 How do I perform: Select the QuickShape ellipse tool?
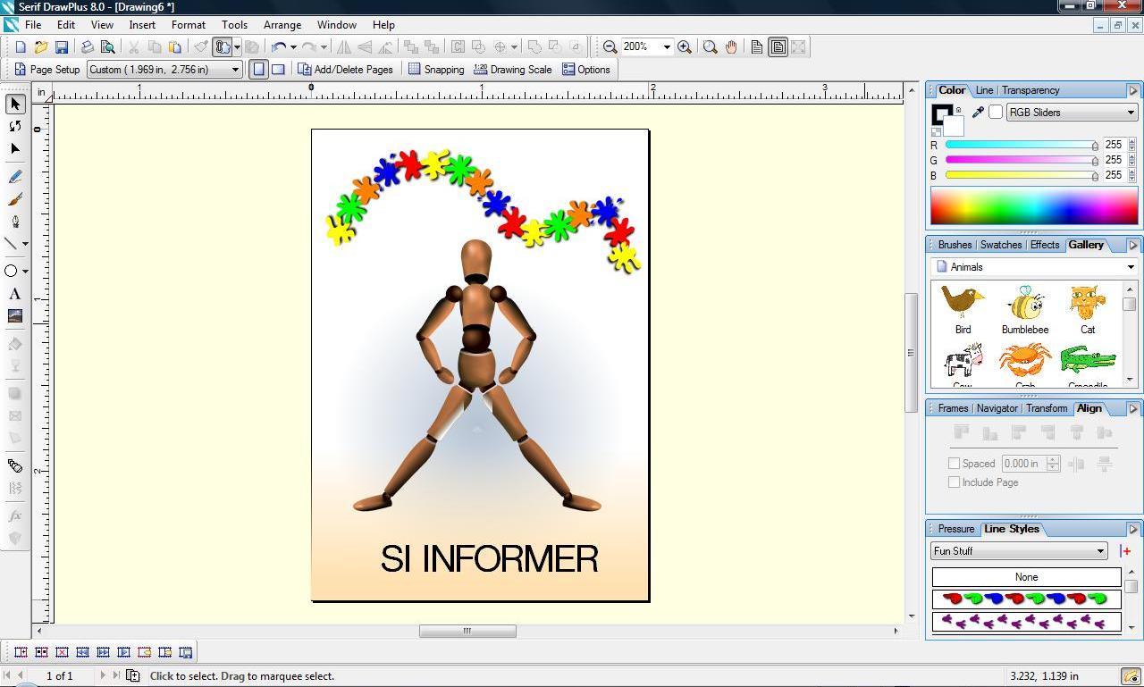12,271
